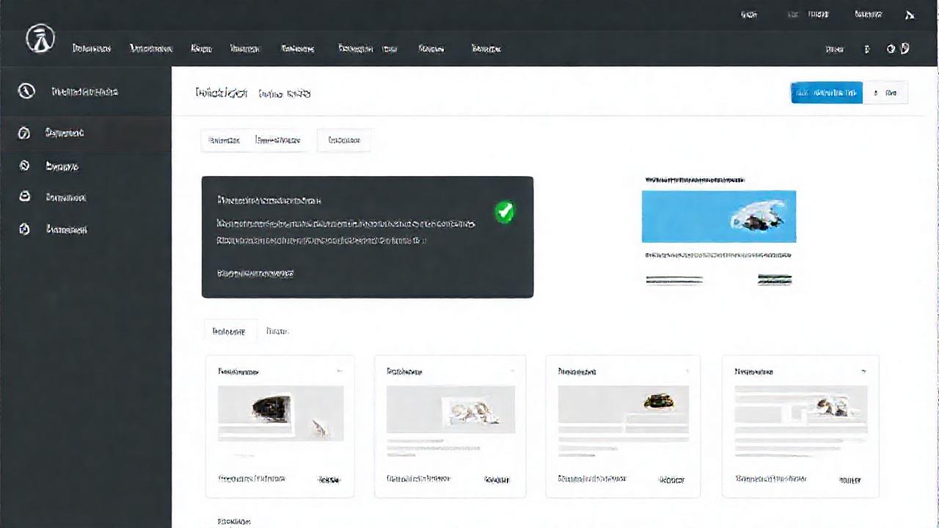Click the first item in the top navigation
The image size is (939, 528).
[92, 48]
